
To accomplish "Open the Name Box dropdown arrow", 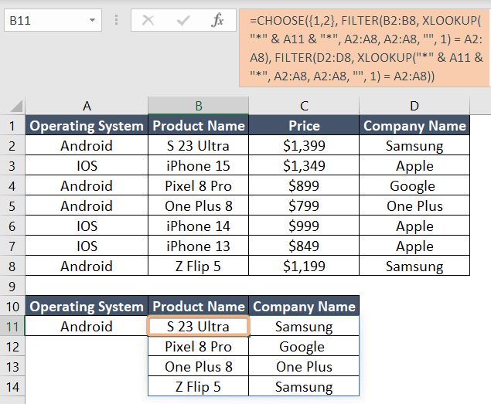I will click(x=92, y=20).
